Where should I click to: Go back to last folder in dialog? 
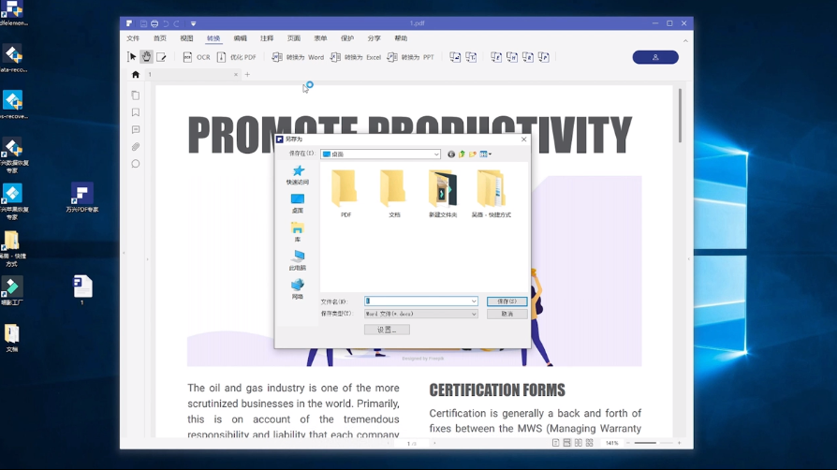point(451,154)
